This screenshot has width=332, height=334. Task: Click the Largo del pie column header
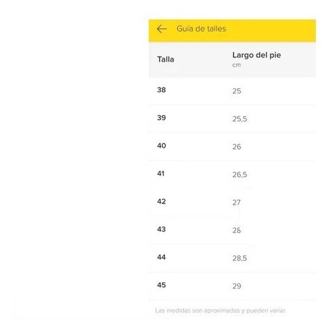257,55
